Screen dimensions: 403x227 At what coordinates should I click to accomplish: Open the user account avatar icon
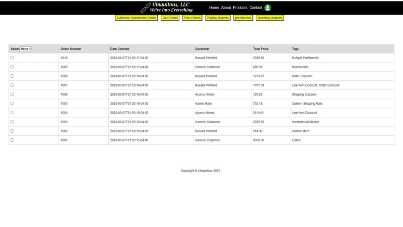click(267, 8)
